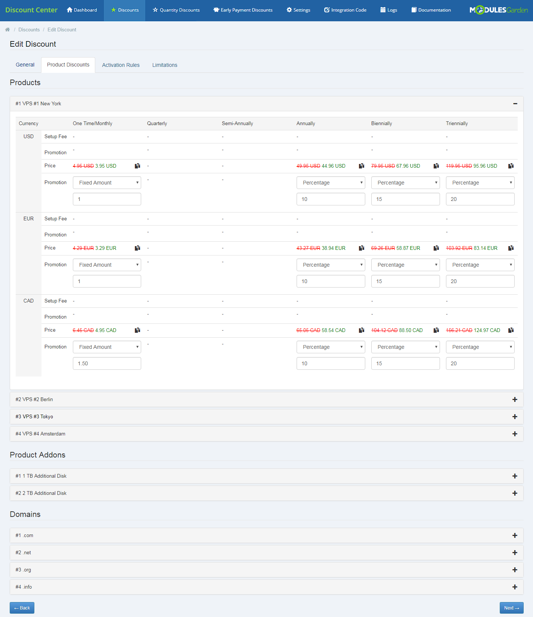Image resolution: width=533 pixels, height=617 pixels.
Task: Open CAD triennially Percentage dropdown
Action: click(x=480, y=347)
